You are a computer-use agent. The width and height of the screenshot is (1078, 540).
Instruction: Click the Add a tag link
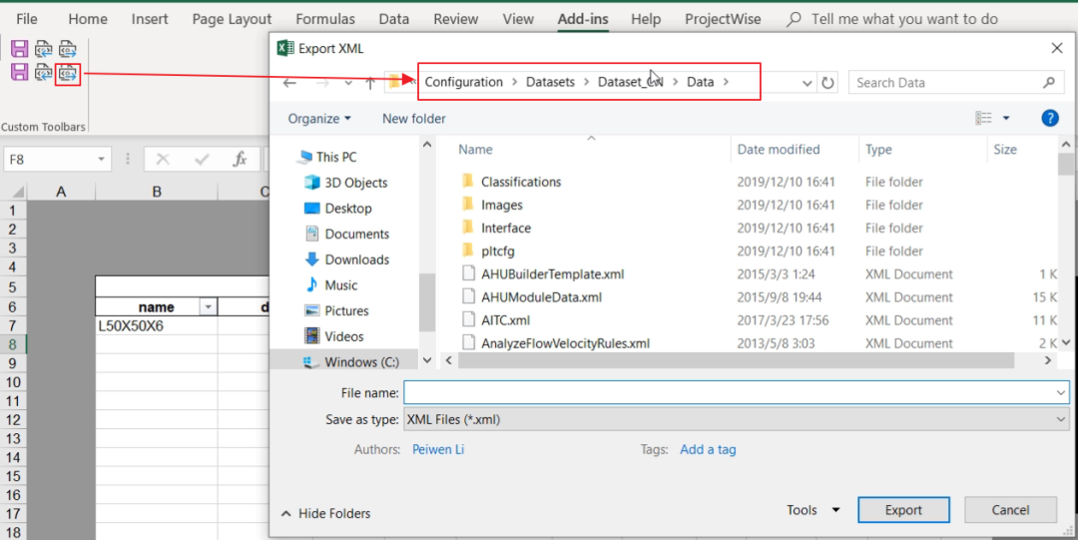point(708,449)
